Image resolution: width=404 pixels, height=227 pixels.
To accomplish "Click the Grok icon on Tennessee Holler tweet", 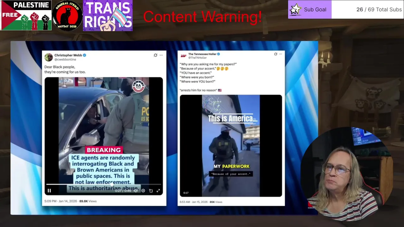I will (x=276, y=54).
